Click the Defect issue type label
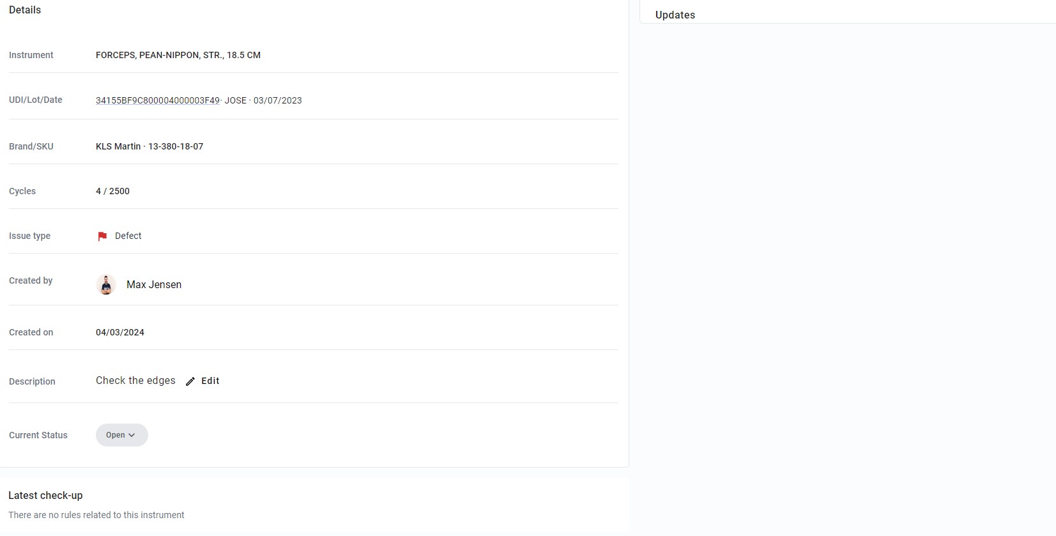The width and height of the screenshot is (1056, 536). click(128, 236)
